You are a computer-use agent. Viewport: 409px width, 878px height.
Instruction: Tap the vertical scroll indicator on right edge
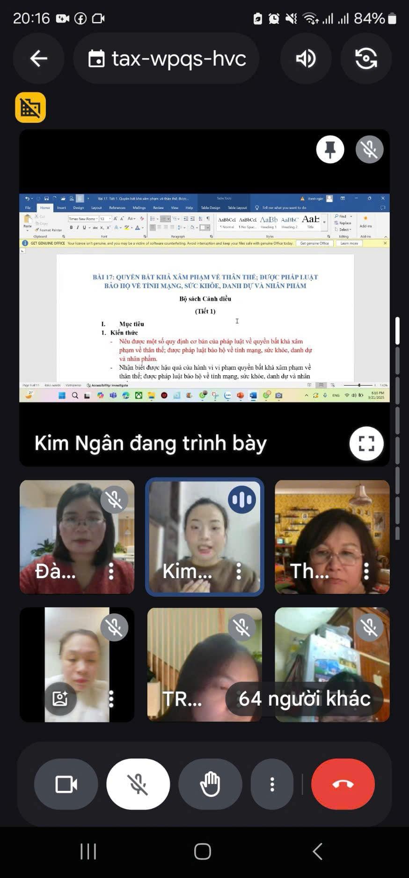[397, 330]
